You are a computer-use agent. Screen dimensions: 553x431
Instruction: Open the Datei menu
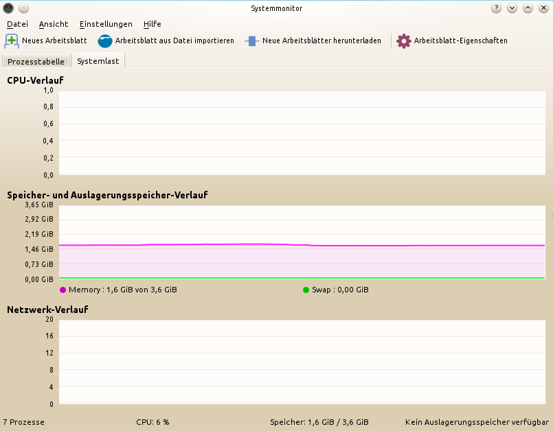17,24
